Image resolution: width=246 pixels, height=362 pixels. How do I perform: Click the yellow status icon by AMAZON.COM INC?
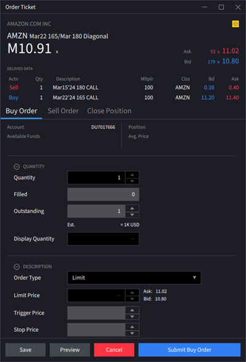[236, 24]
